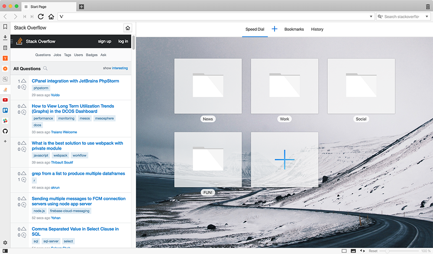Click the firebase-cloud-messaging tag
433x254 pixels.
[70, 211]
